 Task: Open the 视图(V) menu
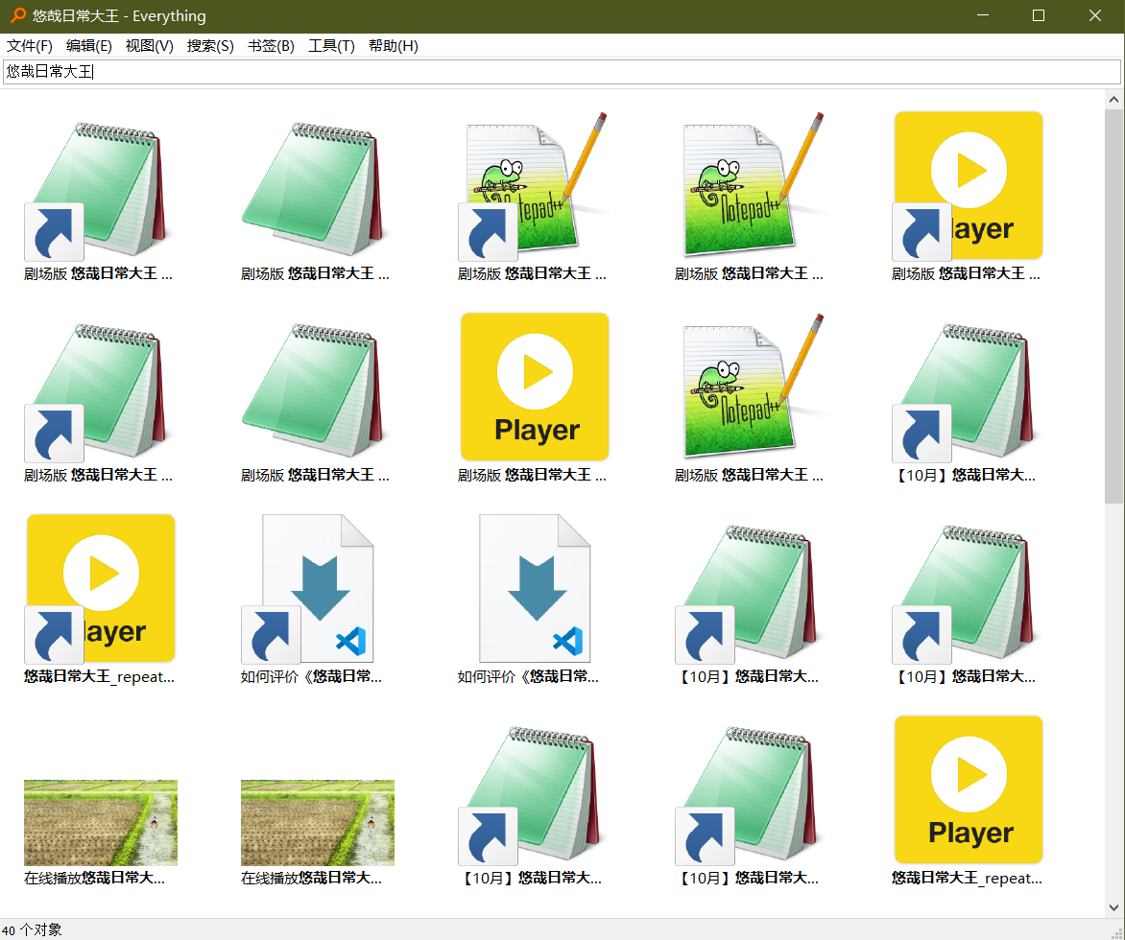pyautogui.click(x=149, y=46)
